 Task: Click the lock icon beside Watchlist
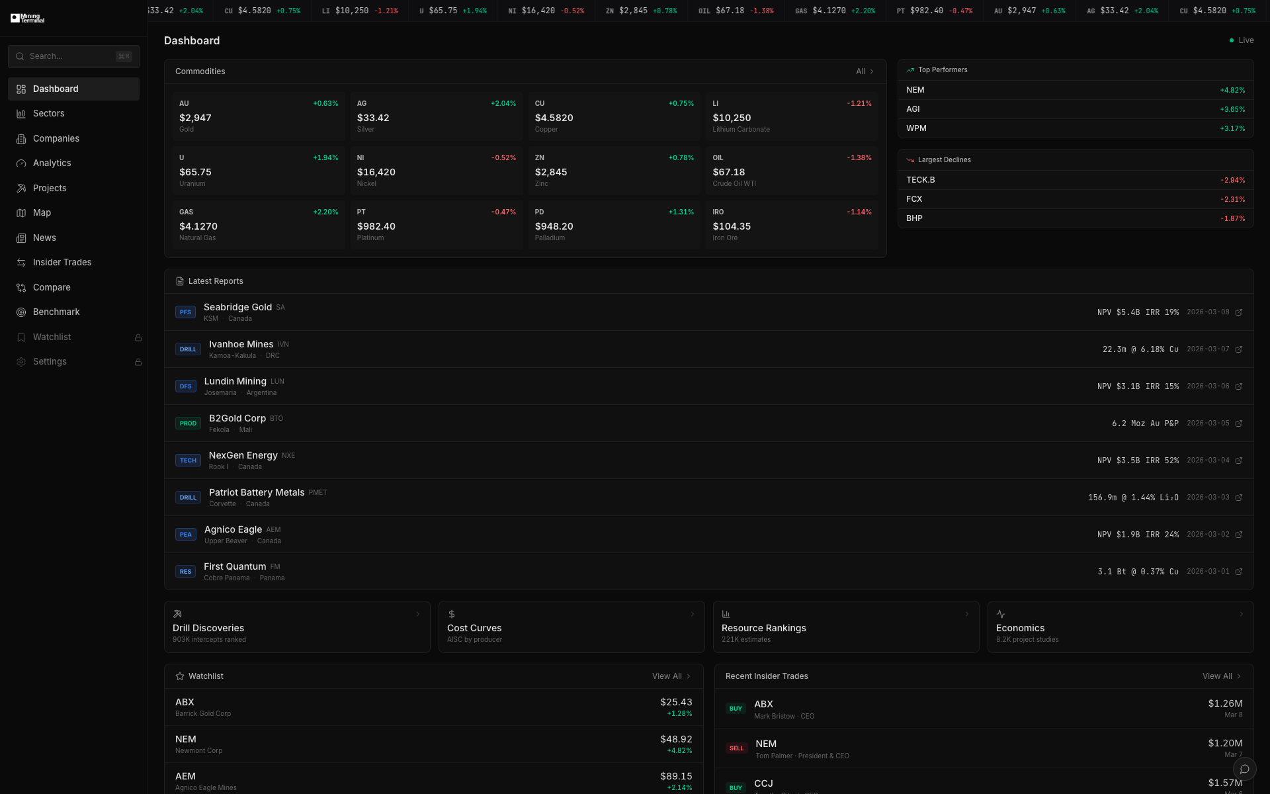click(x=138, y=337)
